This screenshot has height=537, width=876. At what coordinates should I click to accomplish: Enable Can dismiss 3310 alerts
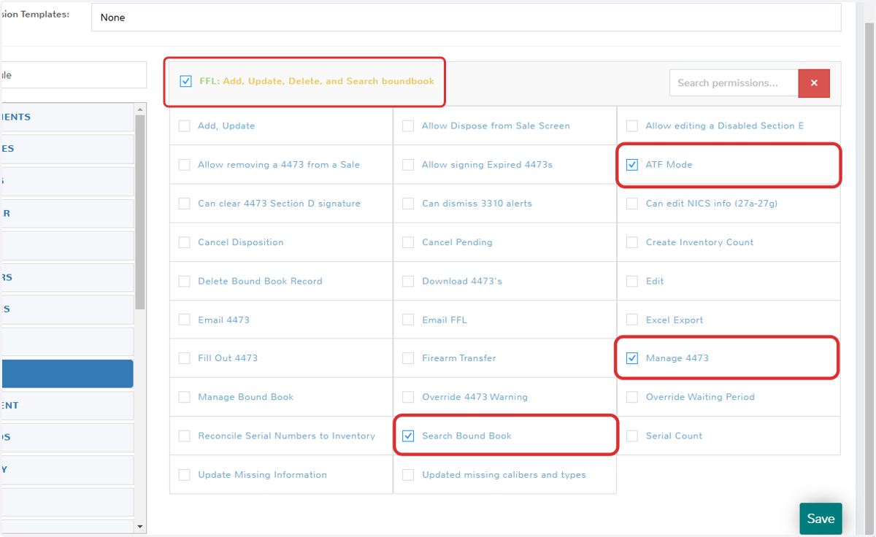[x=408, y=204]
